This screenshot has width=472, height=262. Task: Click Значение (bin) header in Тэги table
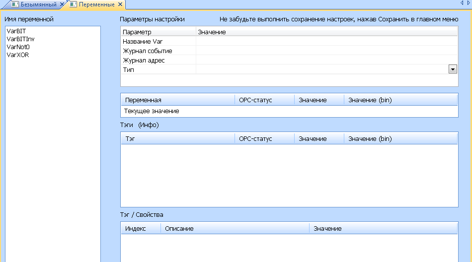tap(400, 139)
